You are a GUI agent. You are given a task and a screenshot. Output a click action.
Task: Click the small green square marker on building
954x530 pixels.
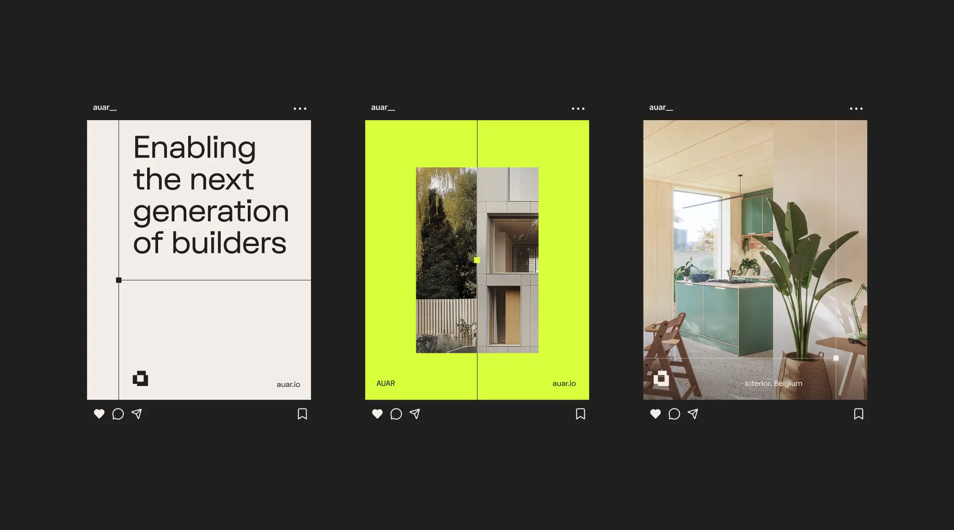click(477, 260)
